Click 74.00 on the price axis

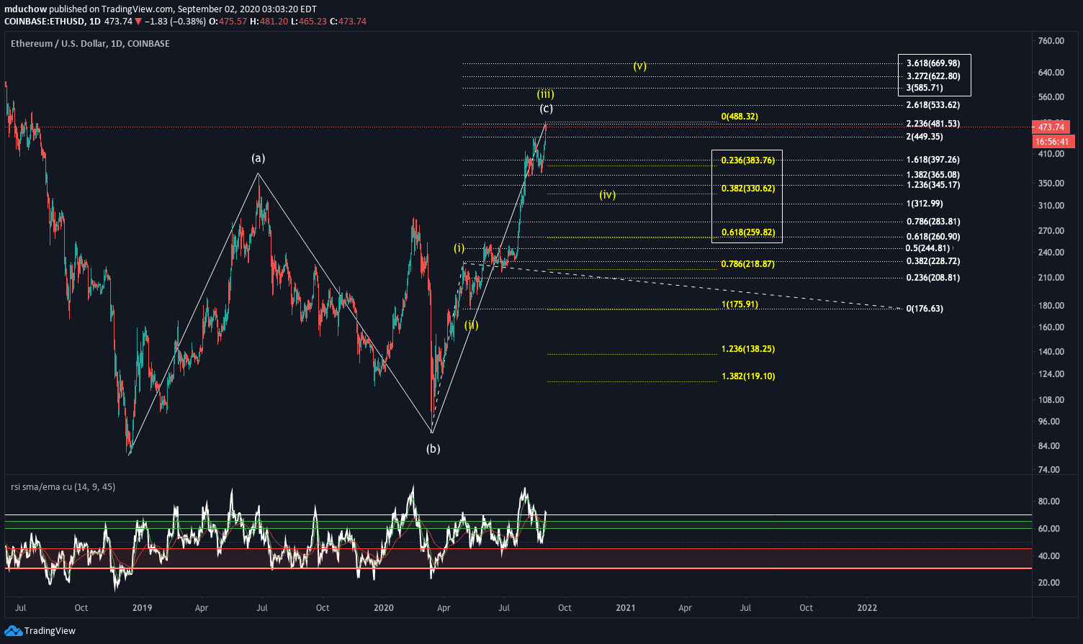[x=1049, y=470]
